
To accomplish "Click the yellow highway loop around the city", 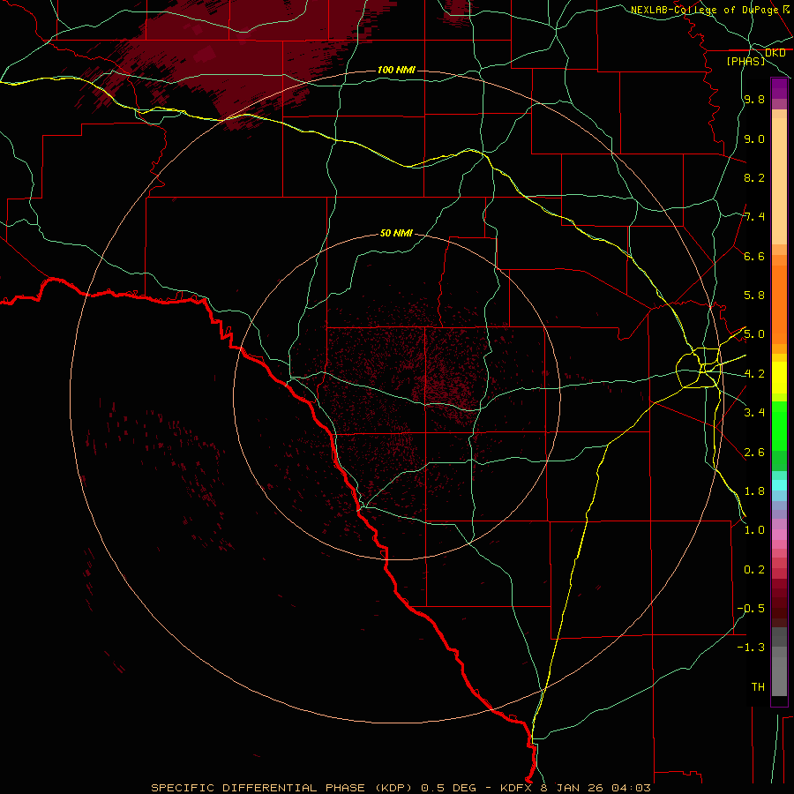I will tap(699, 368).
